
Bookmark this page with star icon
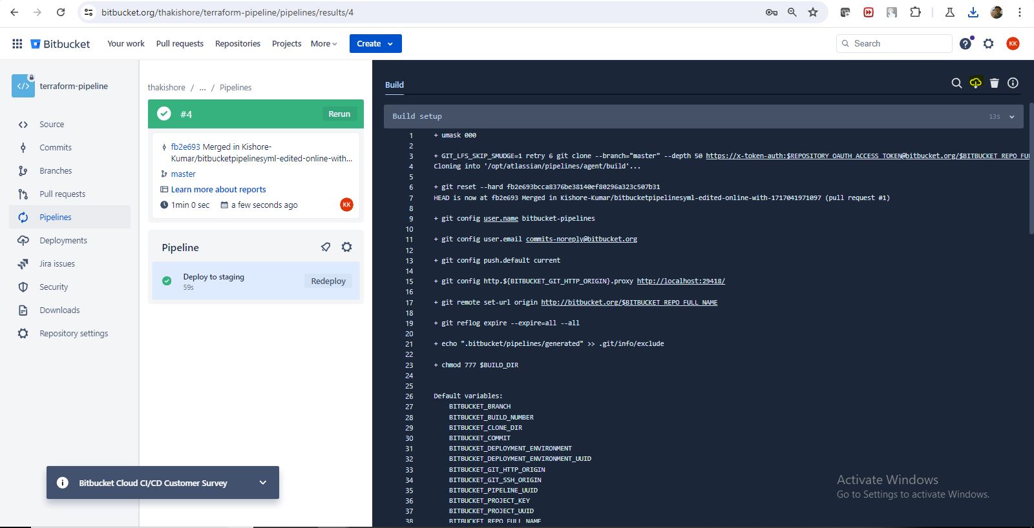813,12
